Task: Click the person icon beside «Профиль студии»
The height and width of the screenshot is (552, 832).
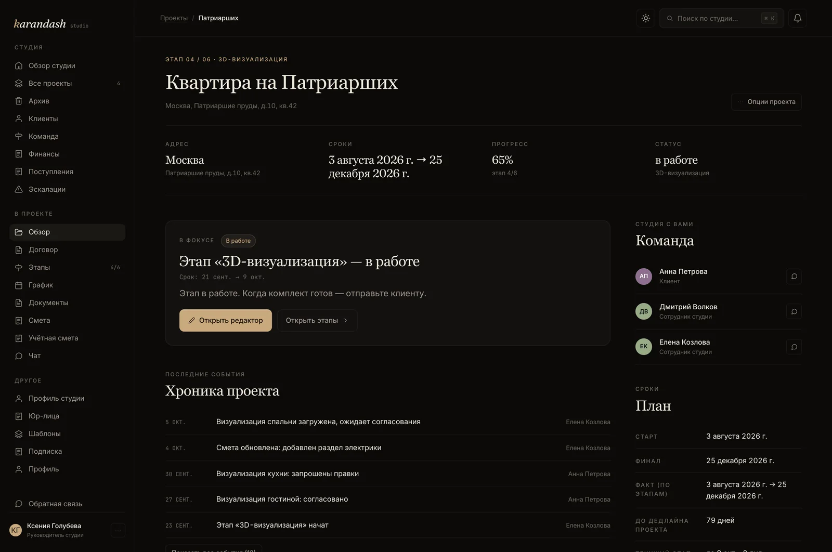Action: pos(19,398)
